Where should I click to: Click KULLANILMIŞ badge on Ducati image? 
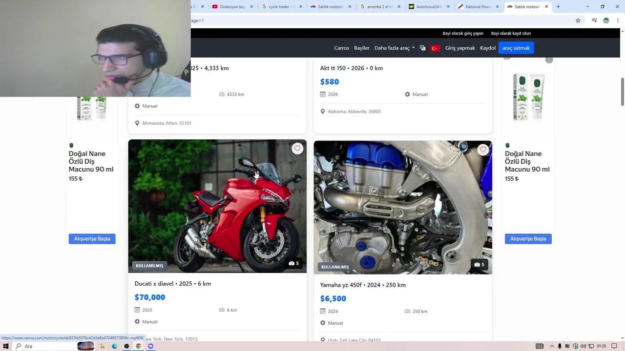[x=149, y=266]
